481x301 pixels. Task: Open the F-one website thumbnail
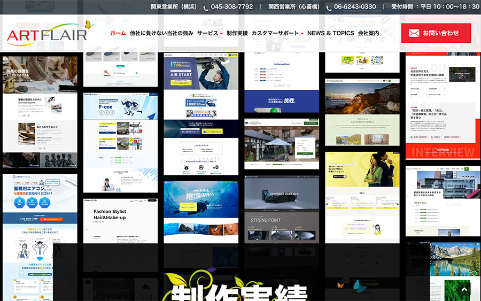(x=120, y=143)
